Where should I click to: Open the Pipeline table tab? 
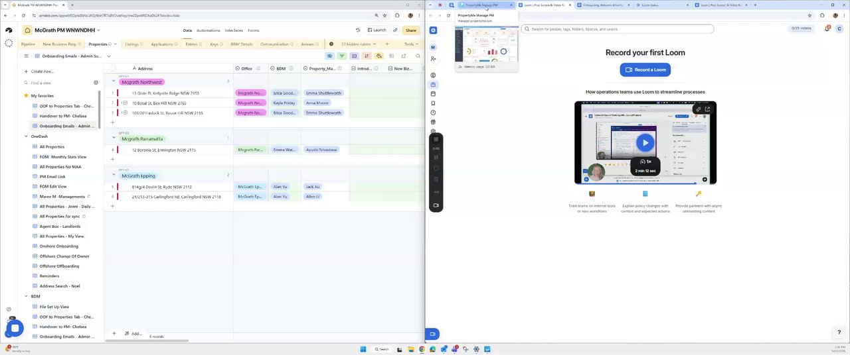click(28, 44)
